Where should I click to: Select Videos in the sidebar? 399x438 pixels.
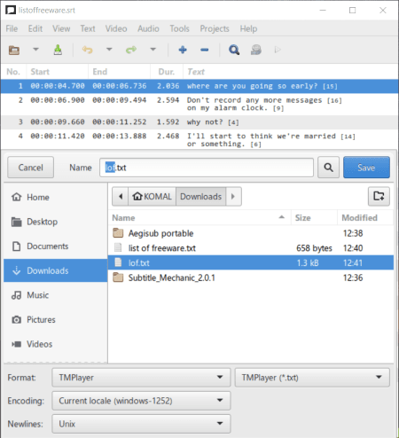[x=56, y=344]
